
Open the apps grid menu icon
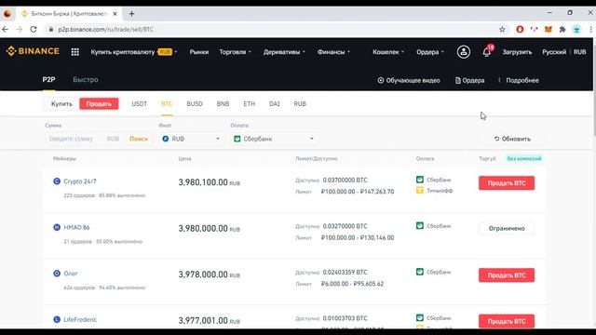(x=75, y=52)
